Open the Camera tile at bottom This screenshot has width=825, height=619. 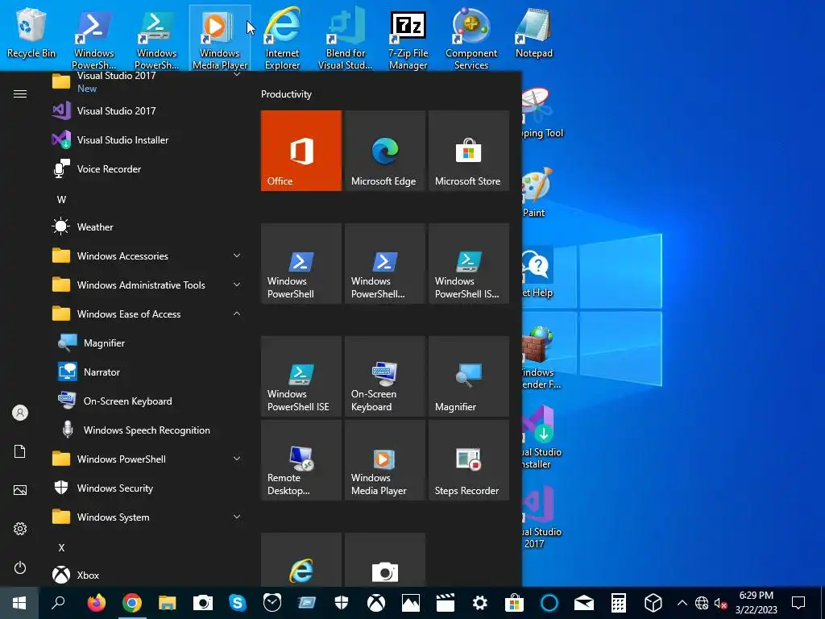coord(384,559)
